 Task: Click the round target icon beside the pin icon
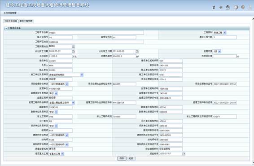coord(221,7)
